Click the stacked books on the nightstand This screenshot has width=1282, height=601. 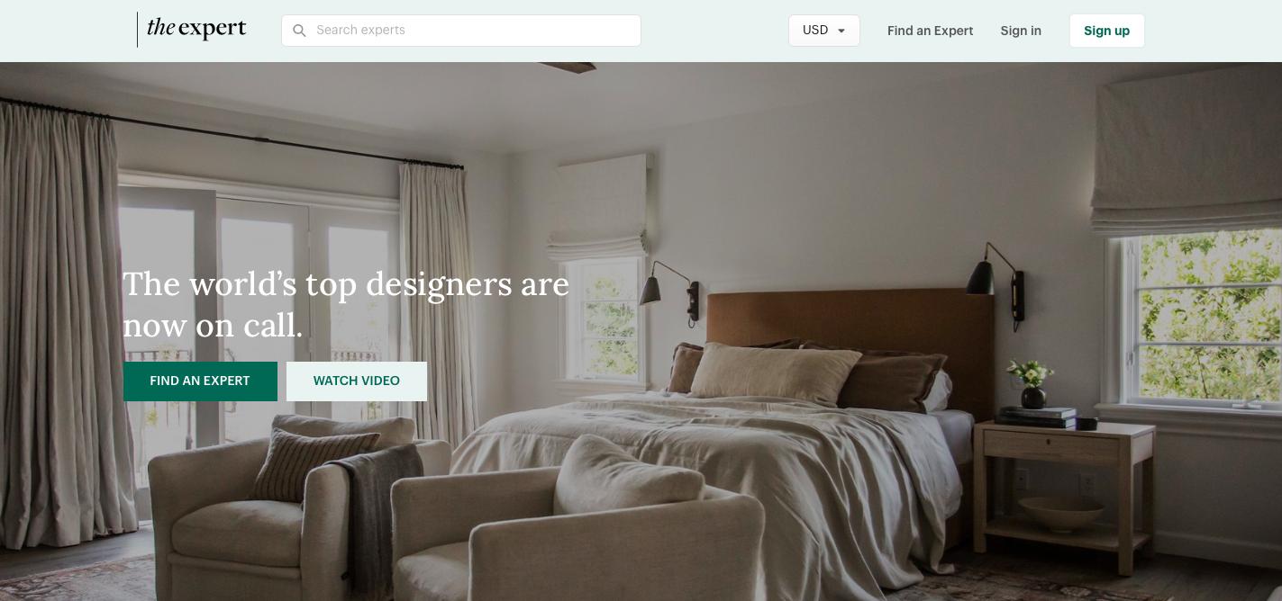(1037, 417)
